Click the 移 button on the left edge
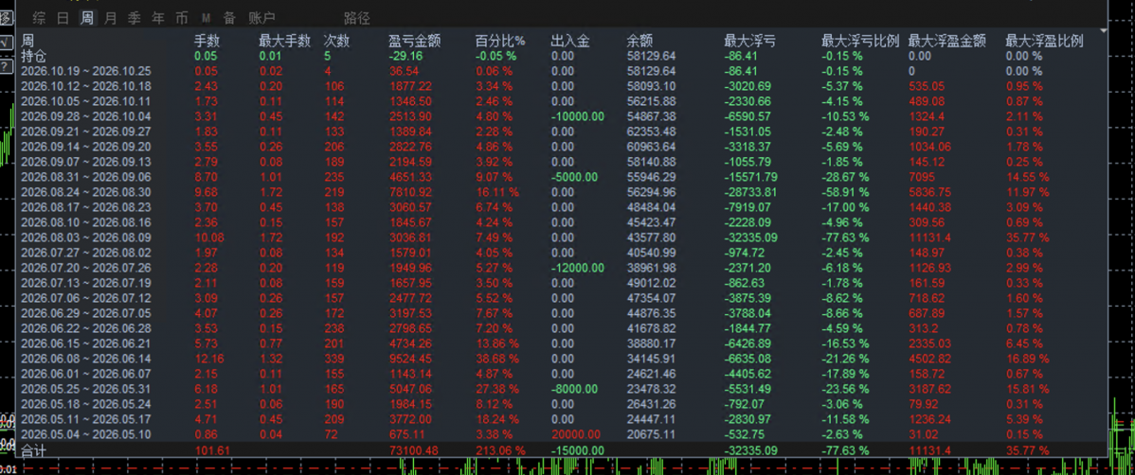The width and height of the screenshot is (1135, 475). [5, 18]
